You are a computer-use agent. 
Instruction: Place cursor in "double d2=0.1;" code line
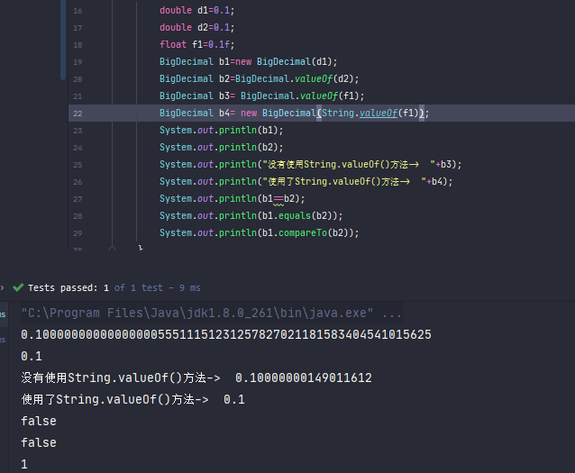pos(196,28)
